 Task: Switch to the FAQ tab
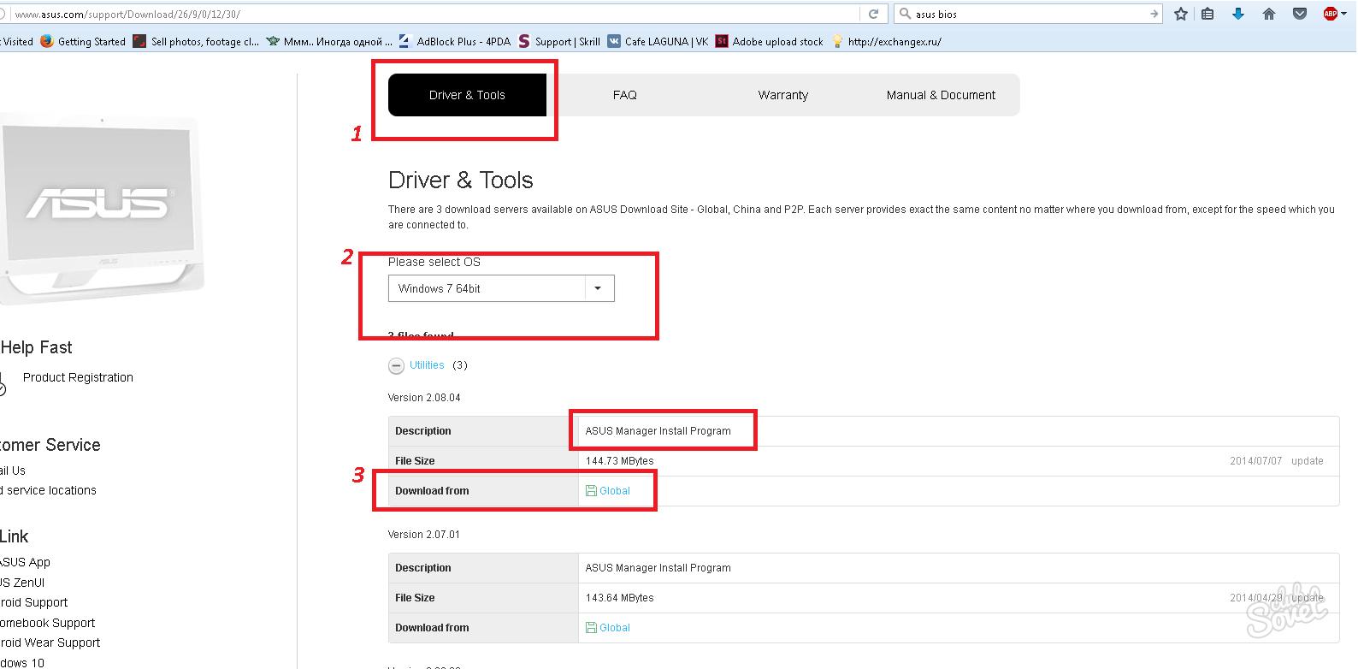click(x=624, y=95)
